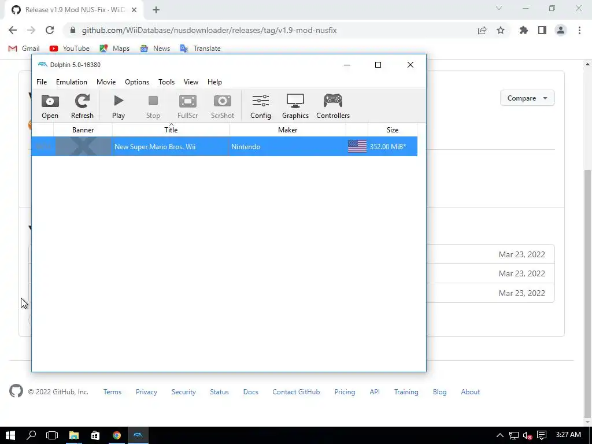592x444 pixels.
Task: Start the game with the Play button
Action: pyautogui.click(x=119, y=106)
